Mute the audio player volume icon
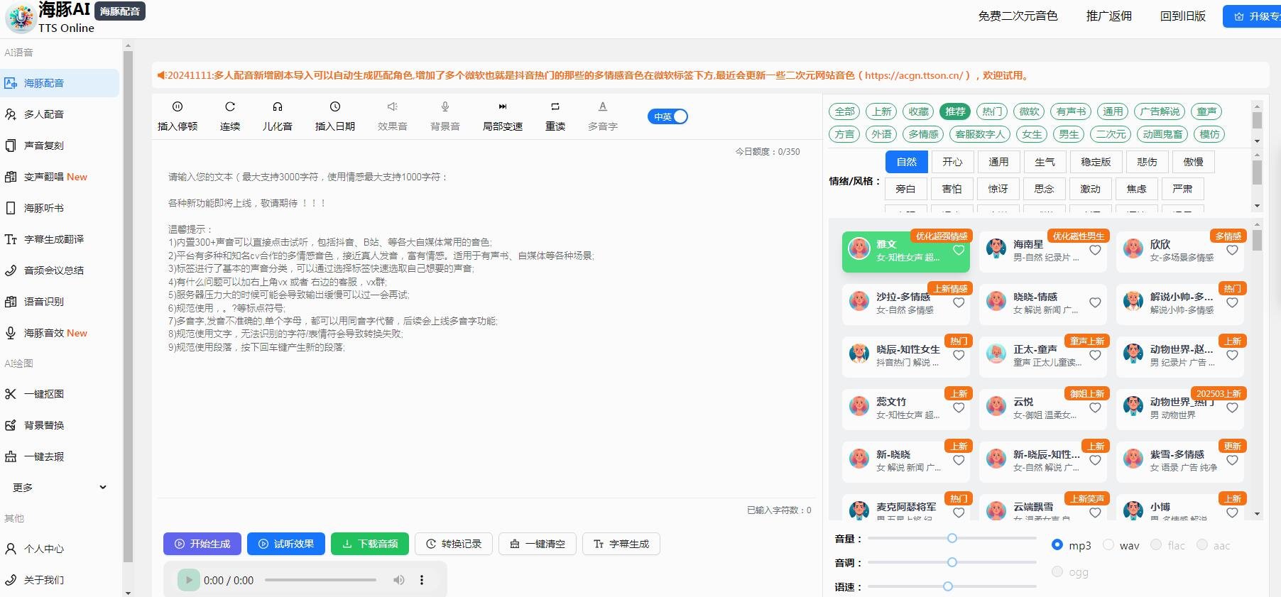Image resolution: width=1281 pixels, height=597 pixels. click(x=399, y=580)
